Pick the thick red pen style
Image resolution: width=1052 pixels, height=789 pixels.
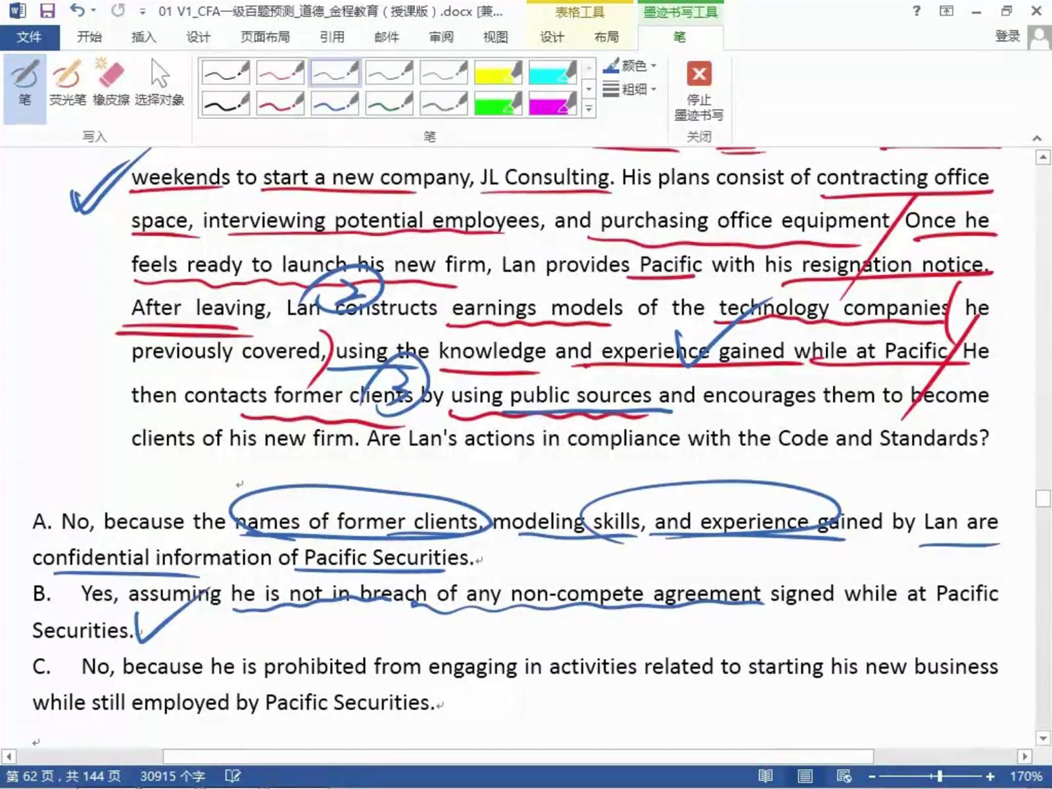point(280,103)
